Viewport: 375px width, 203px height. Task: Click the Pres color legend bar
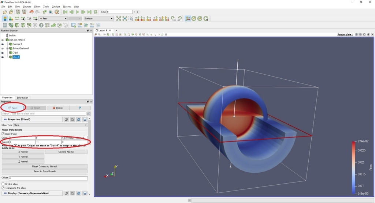click(353, 168)
